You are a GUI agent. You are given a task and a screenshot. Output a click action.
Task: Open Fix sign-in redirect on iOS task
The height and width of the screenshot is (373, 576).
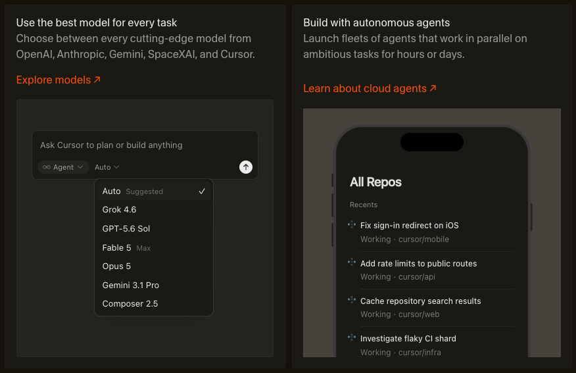[431, 232]
